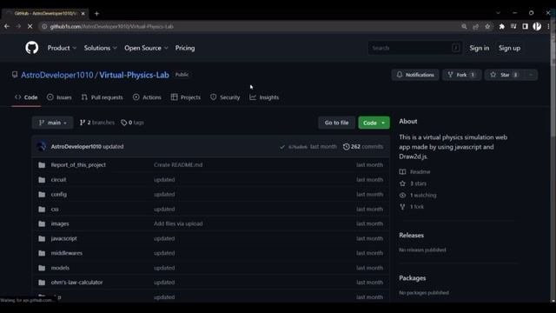This screenshot has width=556, height=313.
Task: Click the zoom magnifier in the address bar
Action: pyautogui.click(x=464, y=26)
